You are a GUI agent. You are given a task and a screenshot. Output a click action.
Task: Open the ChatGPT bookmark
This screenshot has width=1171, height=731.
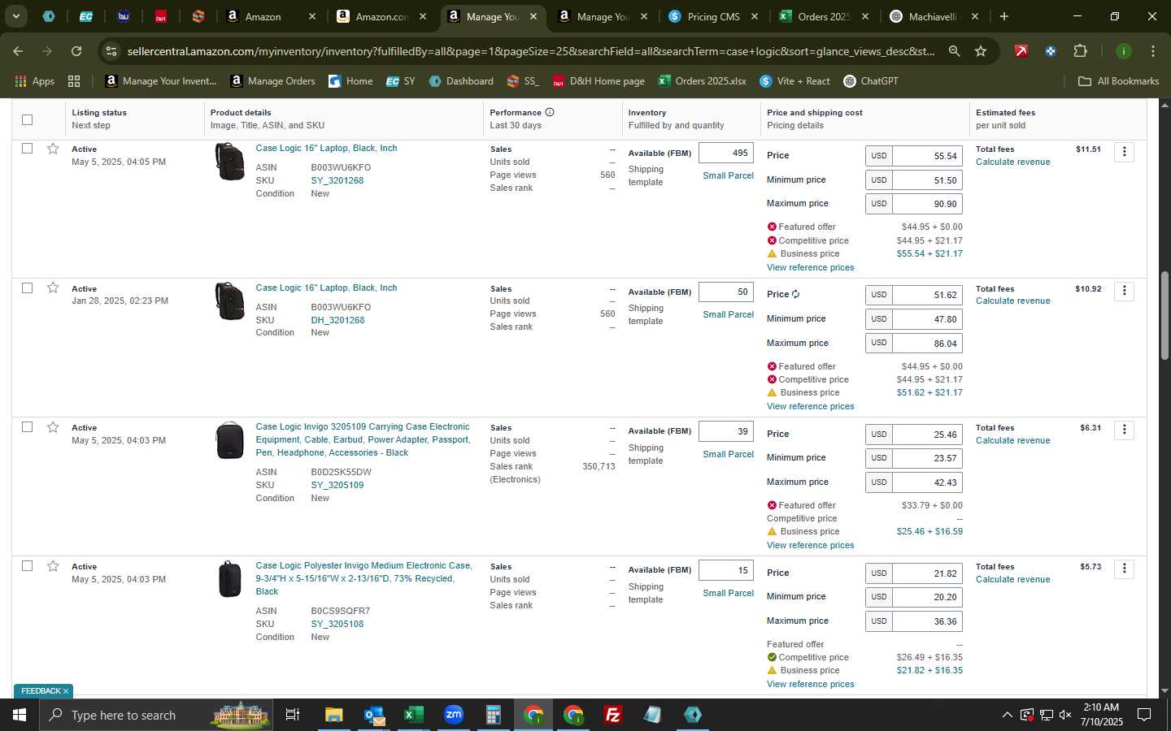[x=870, y=81]
